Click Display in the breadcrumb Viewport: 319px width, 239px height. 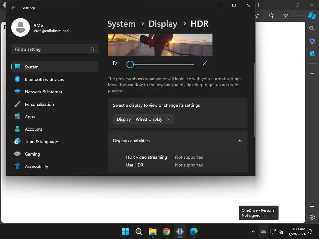pyautogui.click(x=163, y=24)
